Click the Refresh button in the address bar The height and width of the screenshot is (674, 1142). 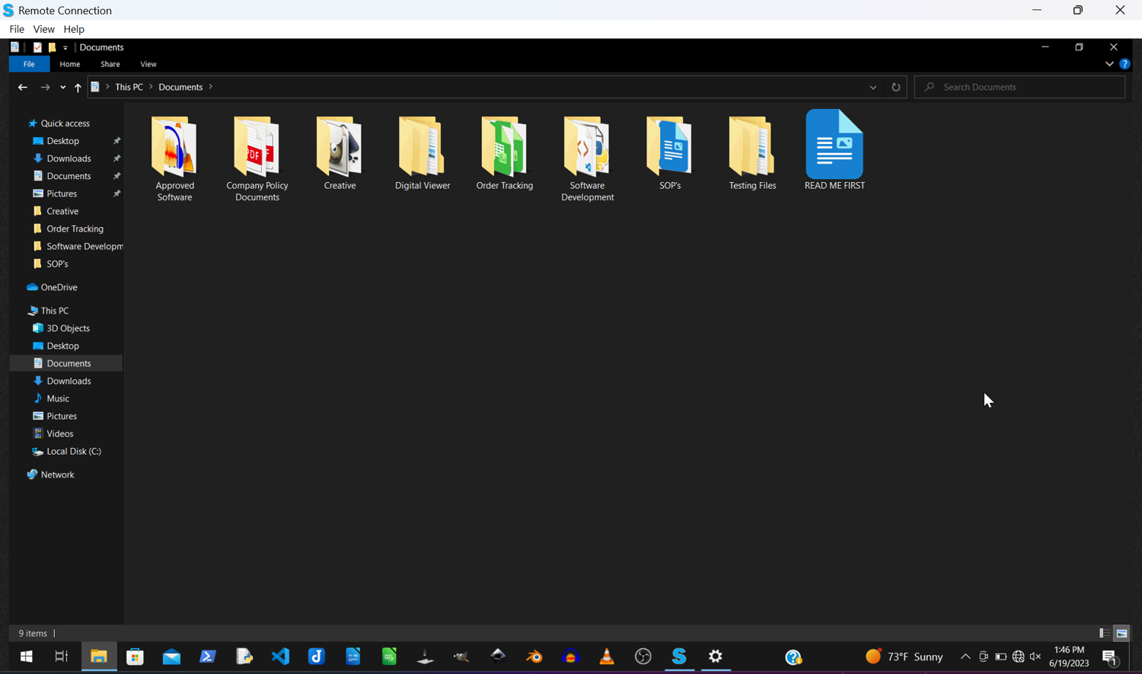[896, 87]
